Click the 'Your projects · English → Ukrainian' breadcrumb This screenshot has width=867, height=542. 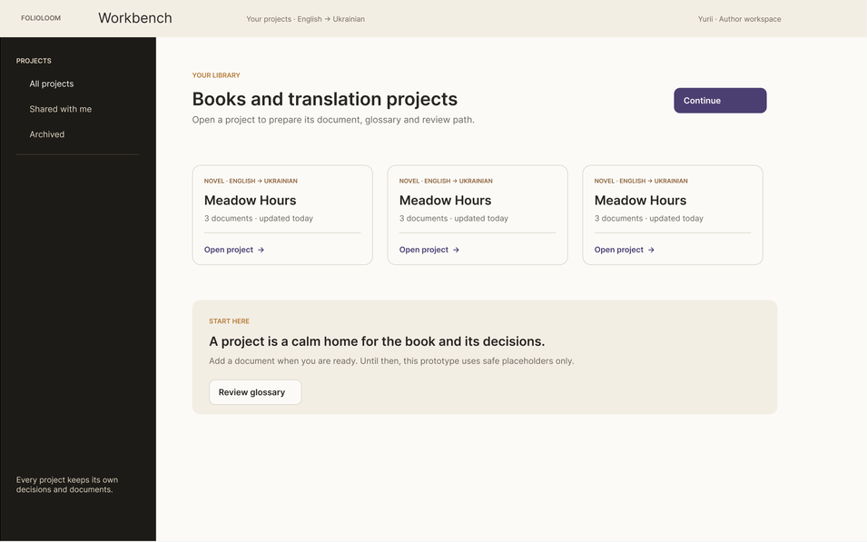point(305,19)
